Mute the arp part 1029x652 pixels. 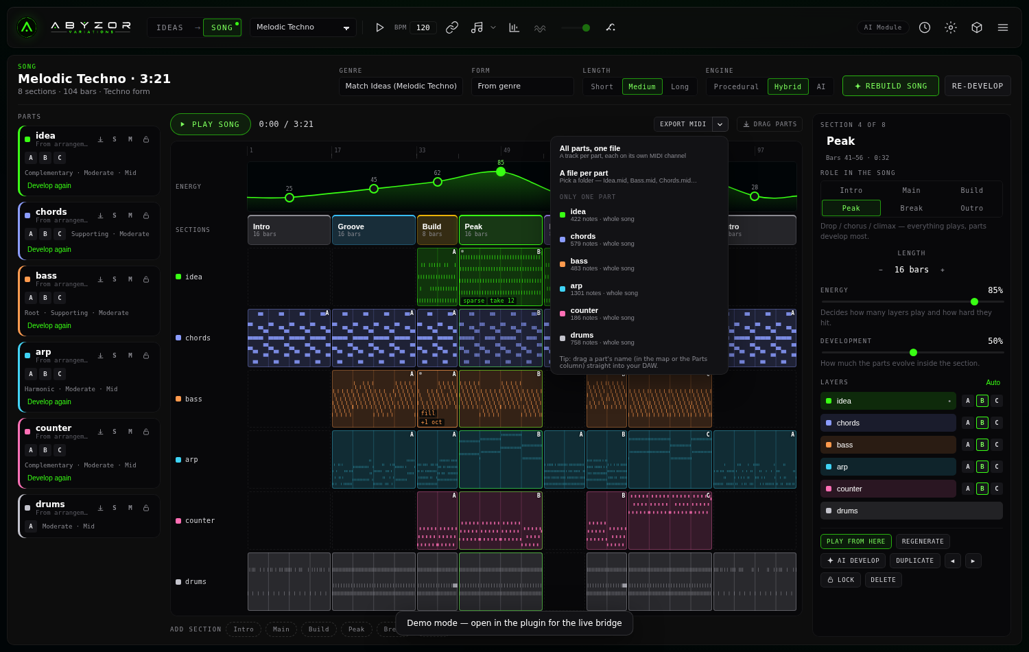tap(130, 356)
